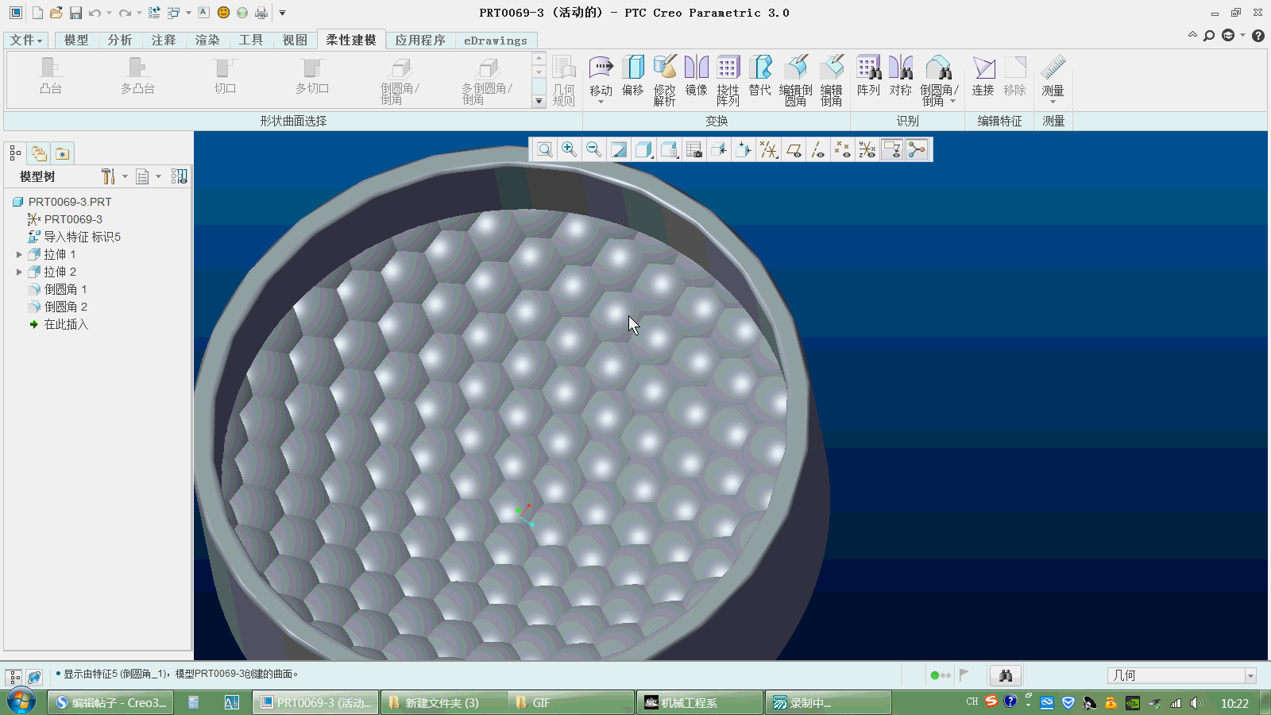Open Modify Analytic (修改解析) tool

pyautogui.click(x=665, y=80)
